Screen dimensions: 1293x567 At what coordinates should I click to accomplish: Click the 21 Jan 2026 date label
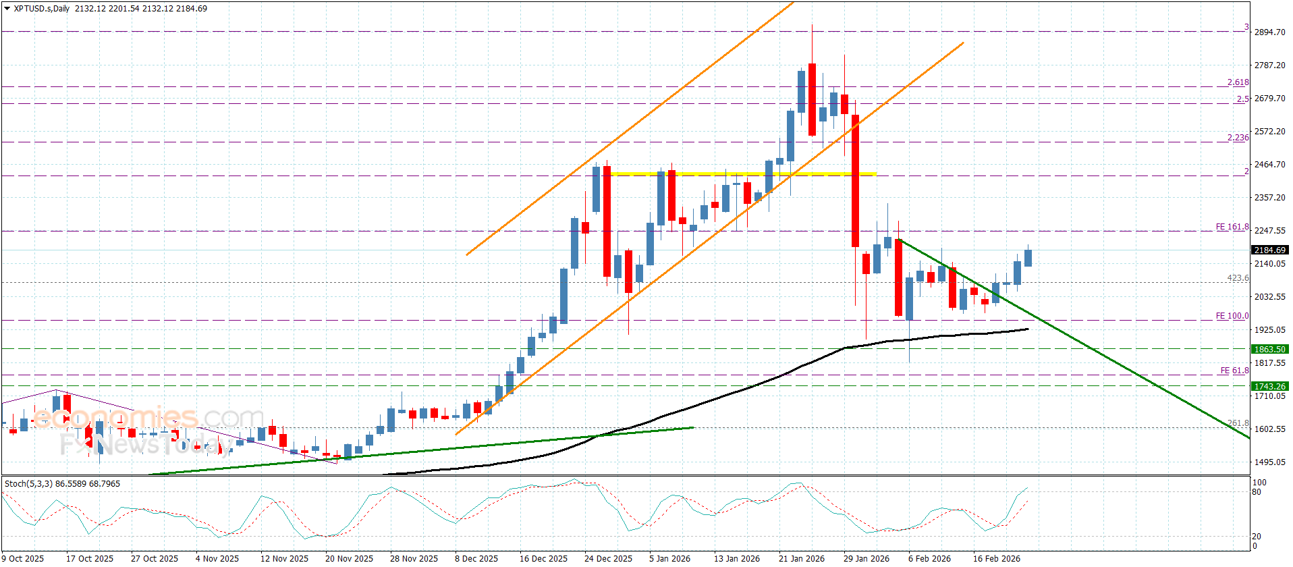(802, 558)
